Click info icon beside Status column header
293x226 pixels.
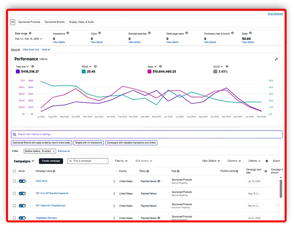[148, 171]
